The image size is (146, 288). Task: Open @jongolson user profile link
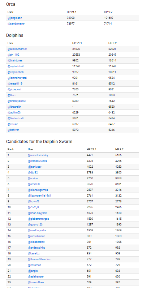(x=15, y=18)
